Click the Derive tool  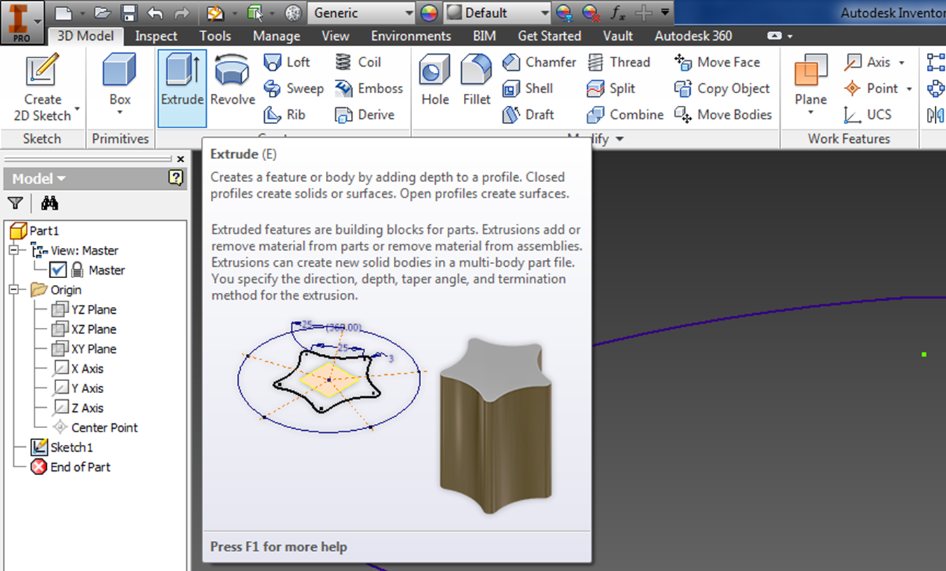point(364,115)
